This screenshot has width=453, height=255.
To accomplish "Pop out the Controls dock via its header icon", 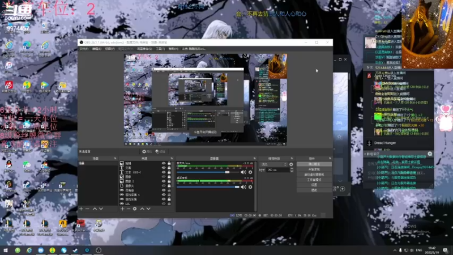I will [x=330, y=159].
